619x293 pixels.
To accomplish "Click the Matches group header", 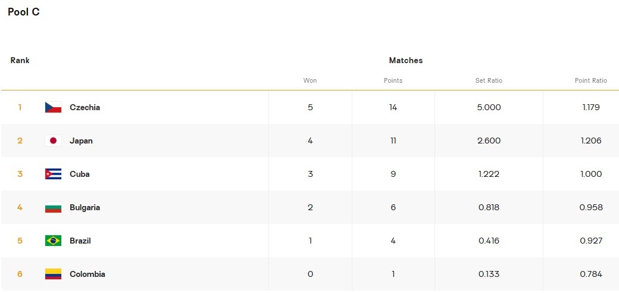I will tap(406, 60).
